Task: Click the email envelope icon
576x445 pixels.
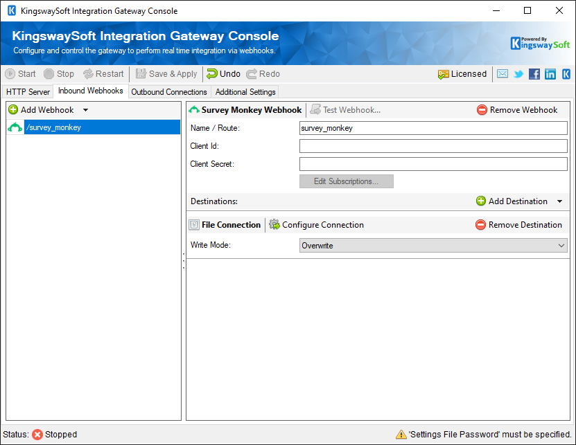Action: click(x=503, y=74)
